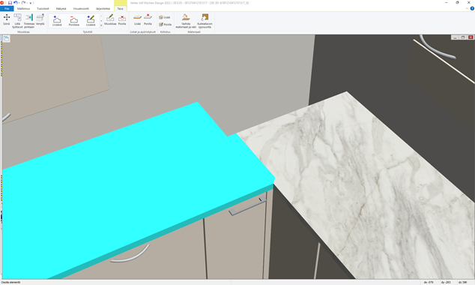
Task: Switch to the Näkymä tab
Action: point(61,8)
